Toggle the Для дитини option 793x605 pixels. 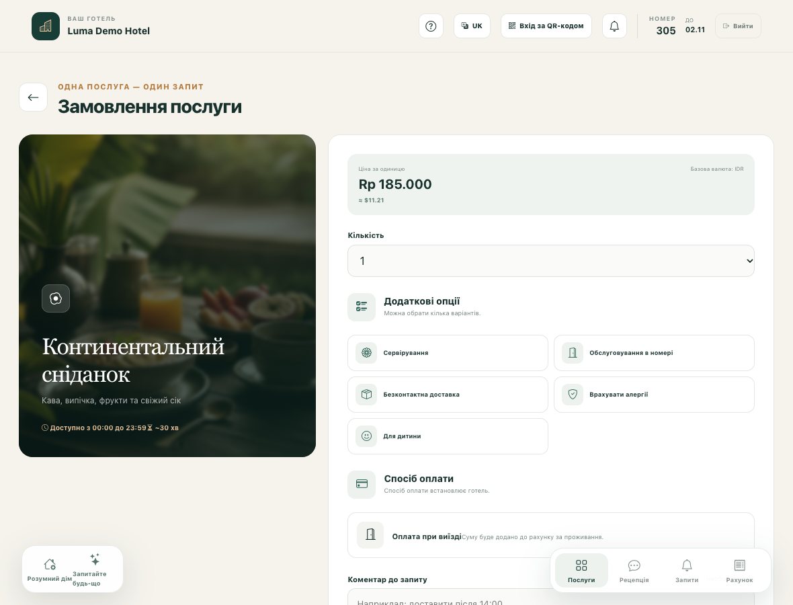[448, 436]
